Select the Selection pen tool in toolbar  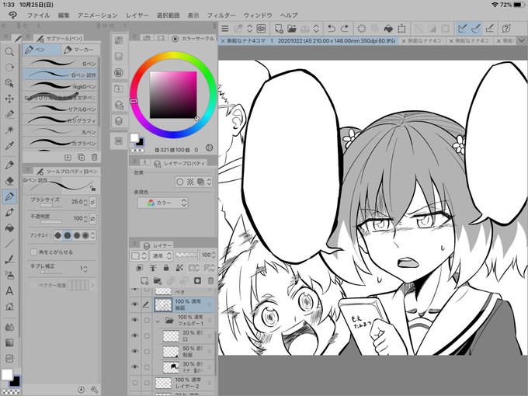[x=9, y=114]
